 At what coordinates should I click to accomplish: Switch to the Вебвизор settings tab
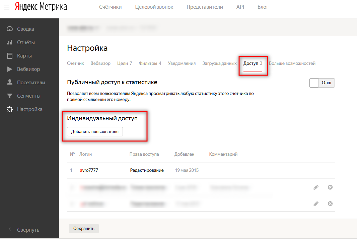click(100, 64)
